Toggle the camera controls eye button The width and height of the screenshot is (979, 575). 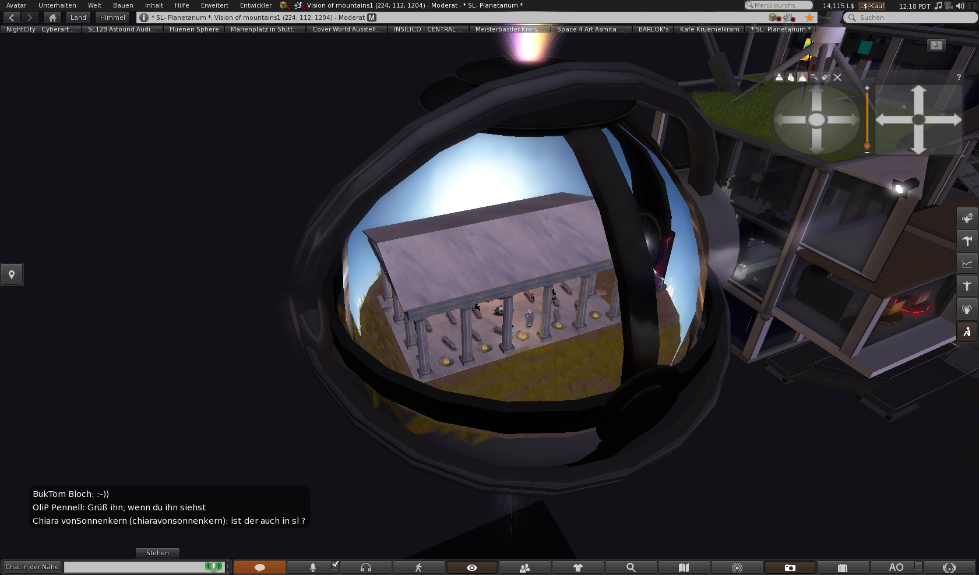click(x=471, y=567)
